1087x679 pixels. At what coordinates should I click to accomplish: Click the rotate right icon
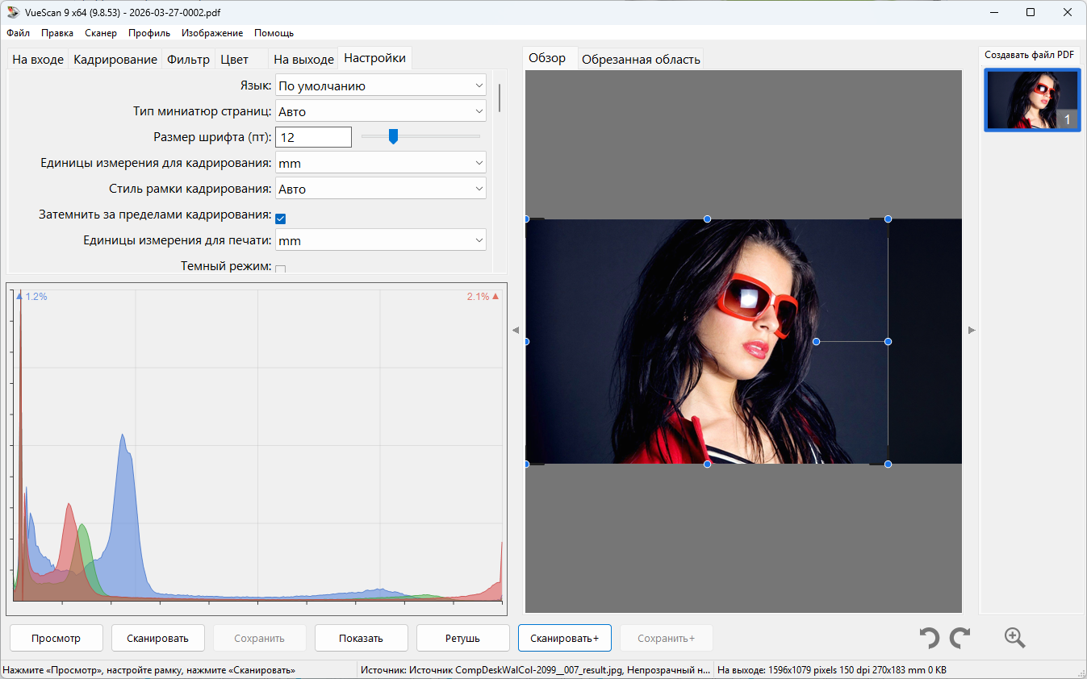(959, 638)
